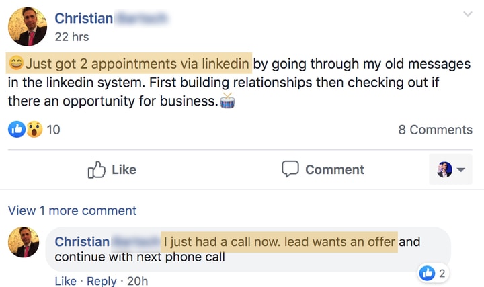Open Christian's profile from the comment name
The image size is (484, 287).
point(82,241)
